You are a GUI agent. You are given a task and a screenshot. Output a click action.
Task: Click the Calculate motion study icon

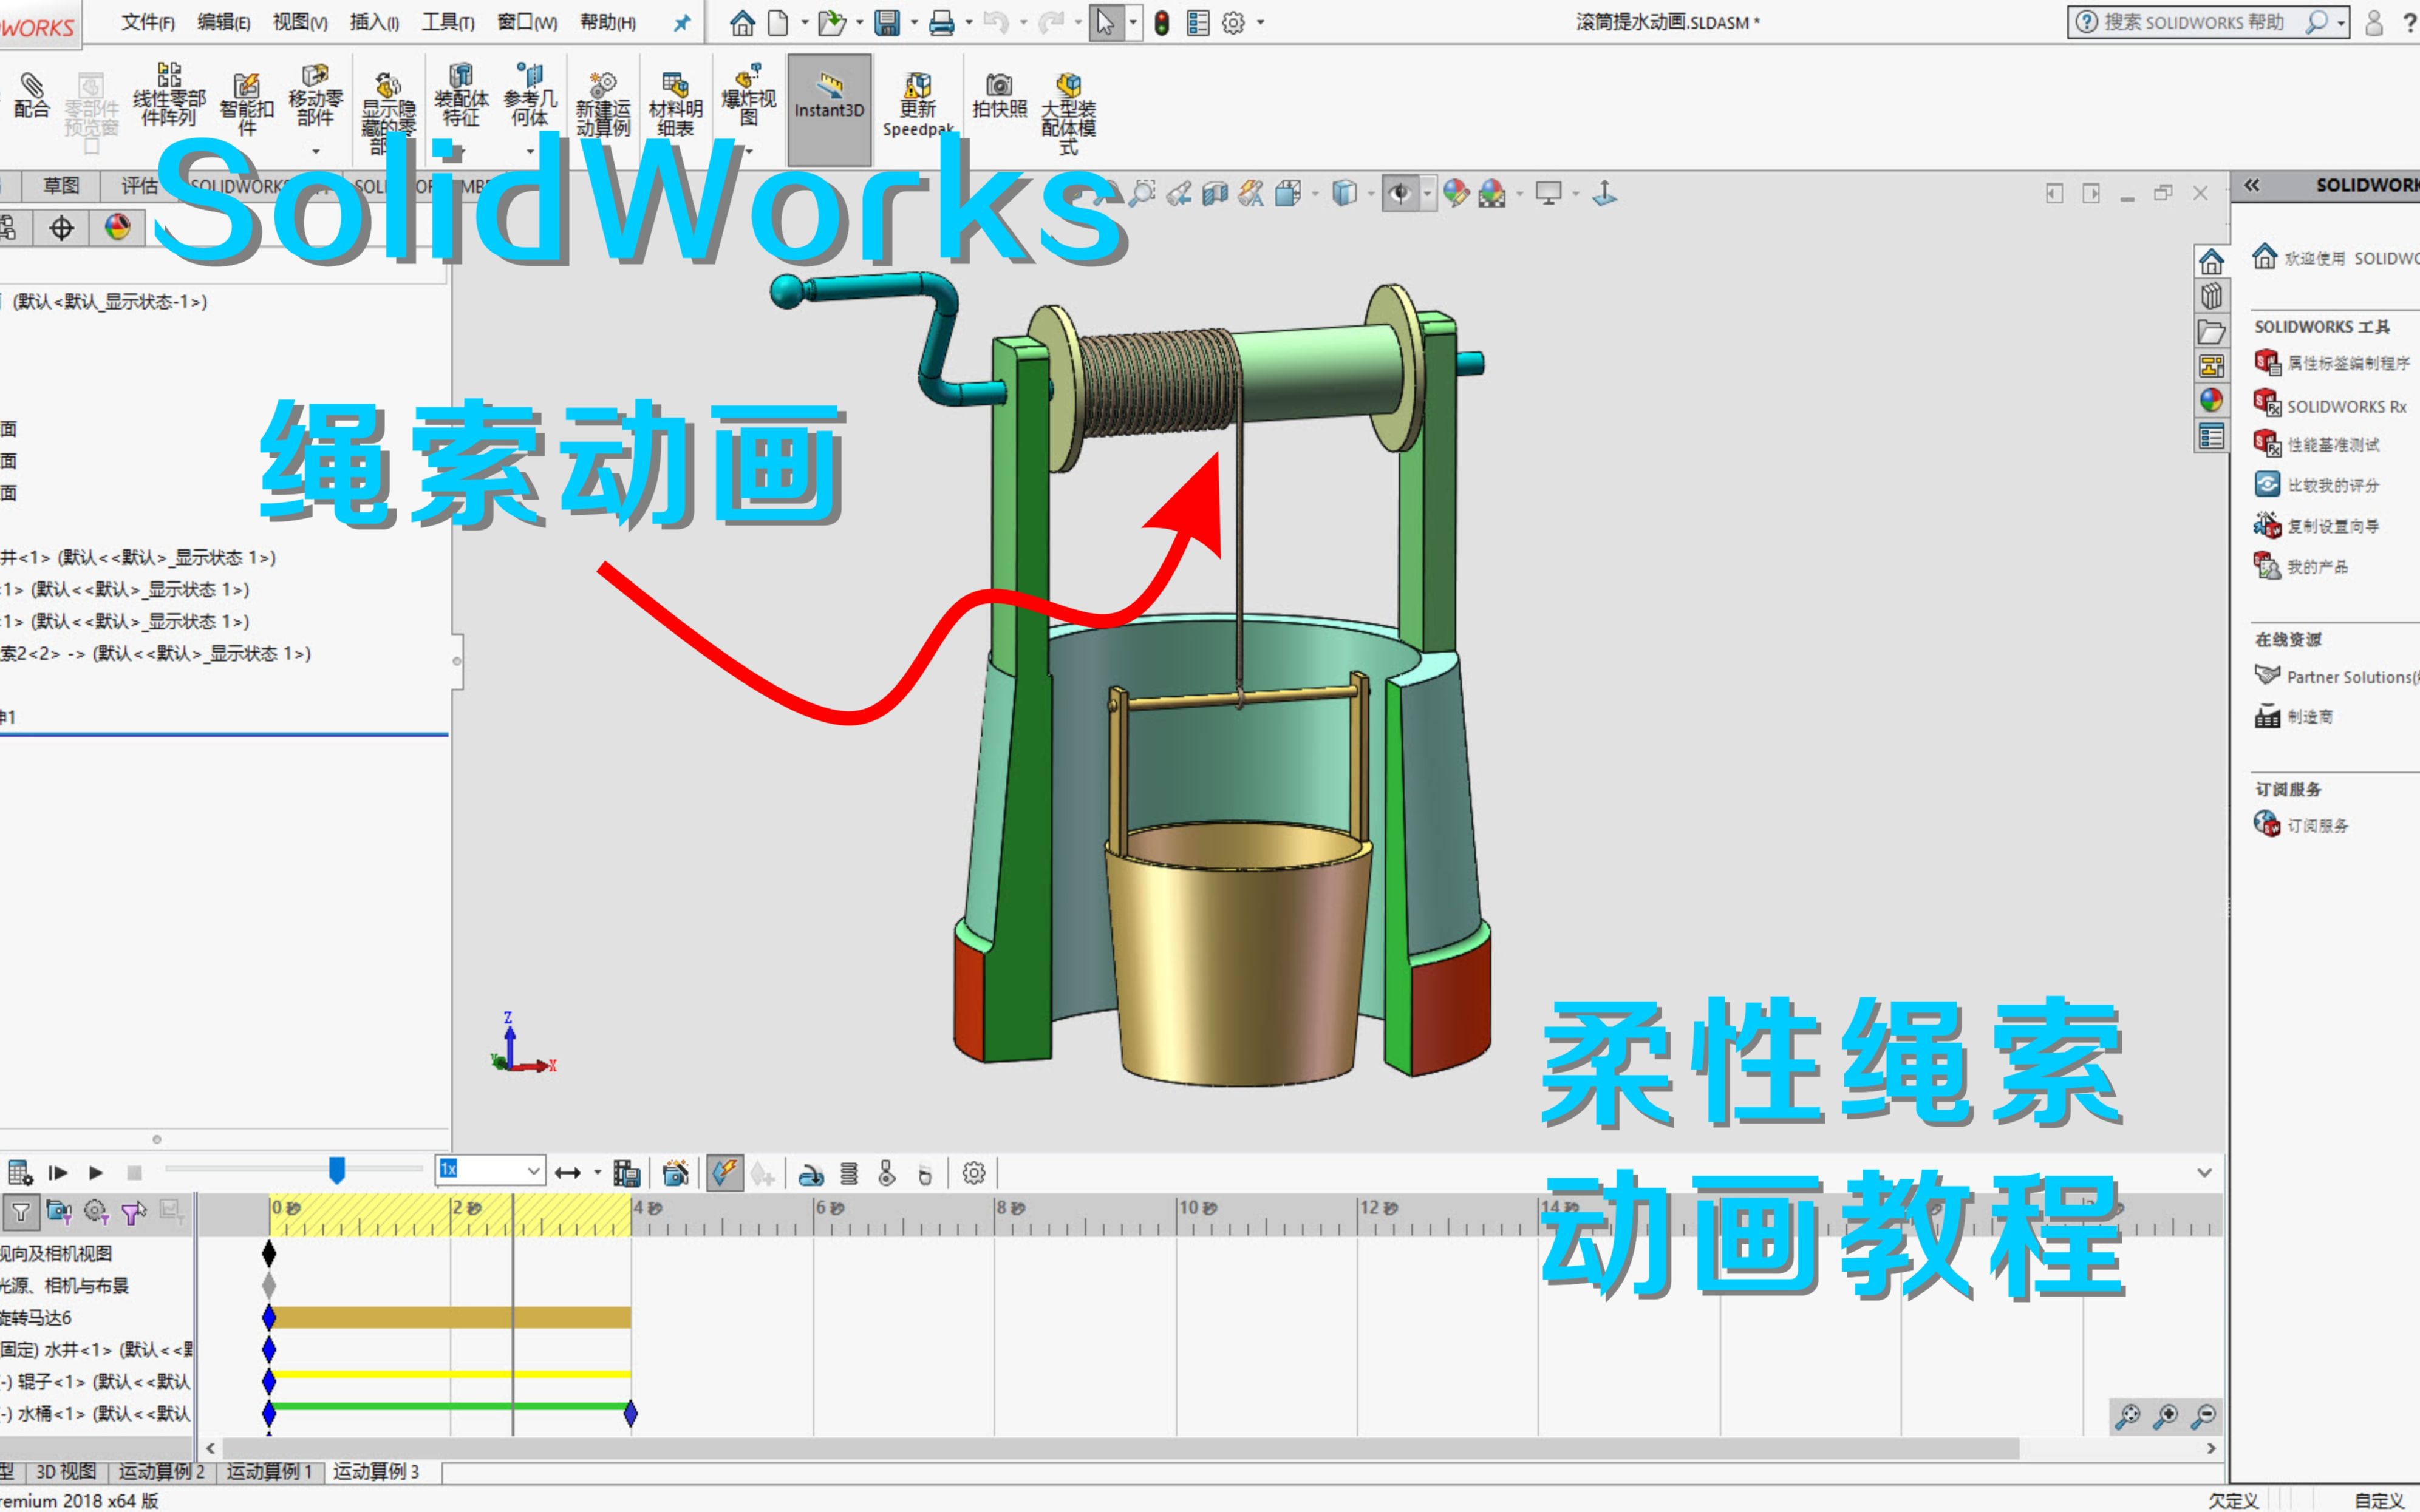pyautogui.click(x=20, y=1172)
